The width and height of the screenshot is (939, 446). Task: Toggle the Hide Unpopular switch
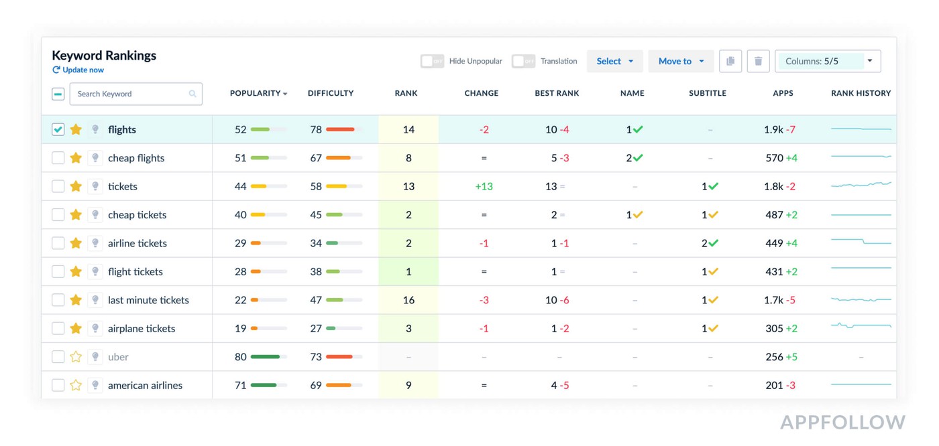432,61
